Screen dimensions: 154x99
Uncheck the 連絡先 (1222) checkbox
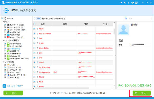[x=5, y=49]
